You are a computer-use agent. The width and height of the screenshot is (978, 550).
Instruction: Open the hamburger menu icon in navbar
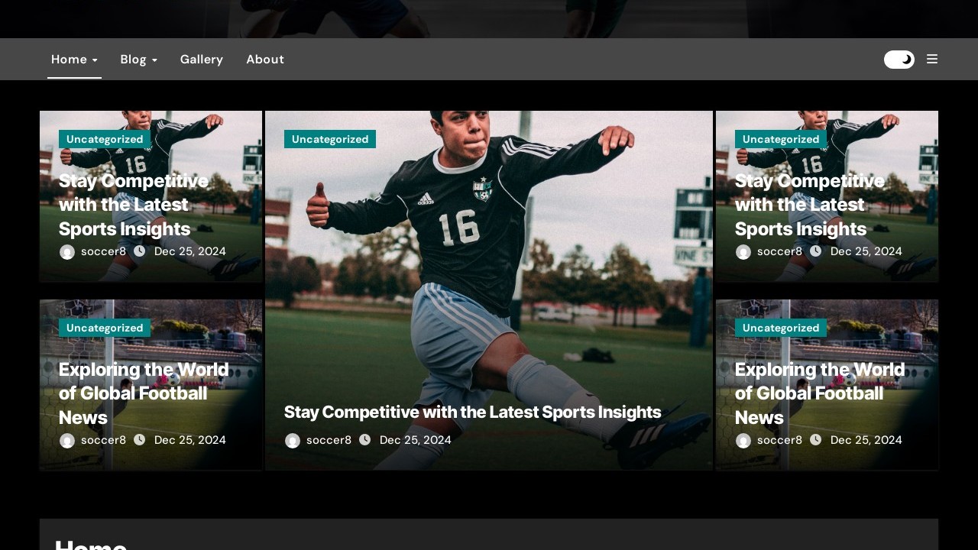(x=932, y=60)
